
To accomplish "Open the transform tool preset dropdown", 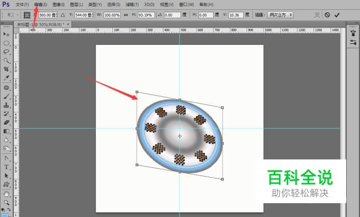I will coord(13,15).
